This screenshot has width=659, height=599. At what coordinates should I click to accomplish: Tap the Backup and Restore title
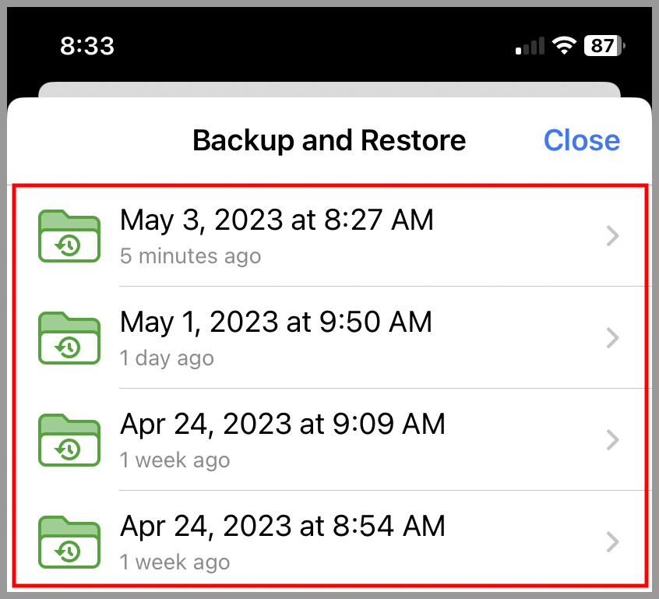(329, 140)
